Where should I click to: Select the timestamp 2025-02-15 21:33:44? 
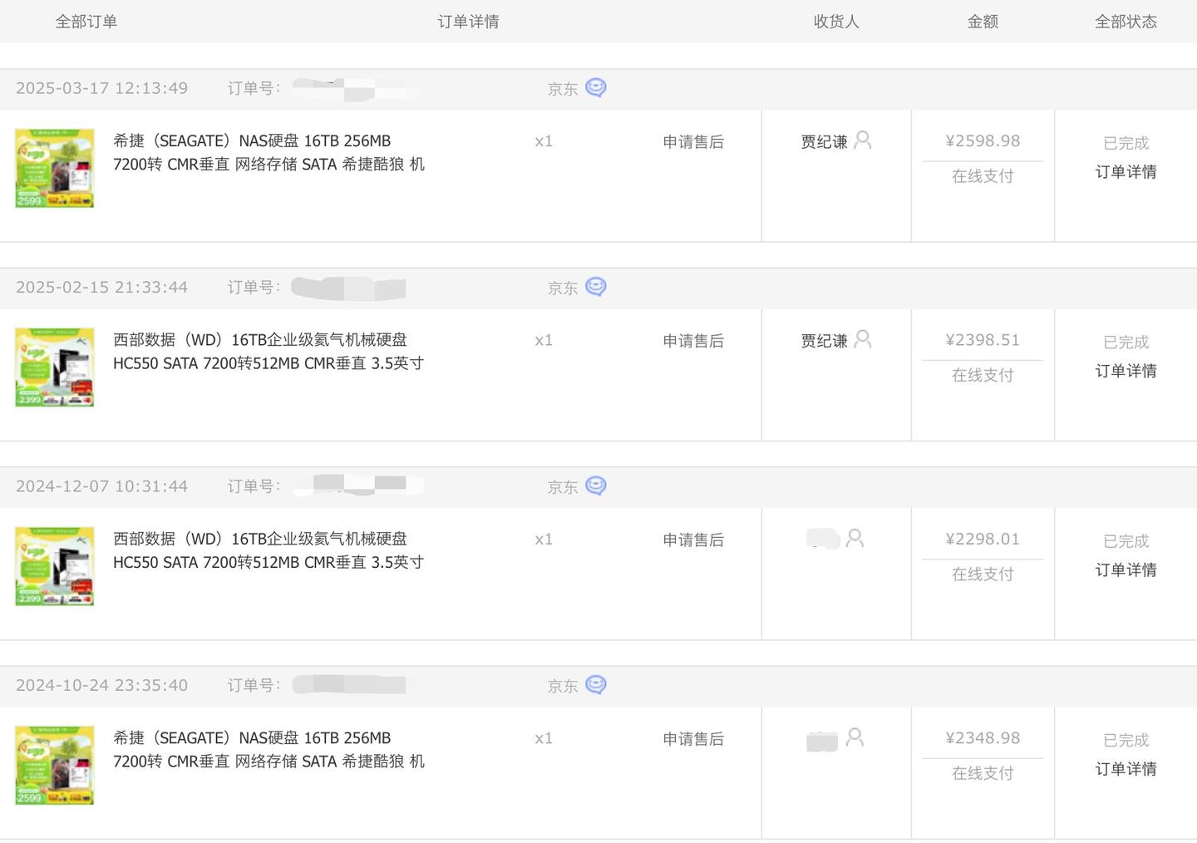coord(101,288)
